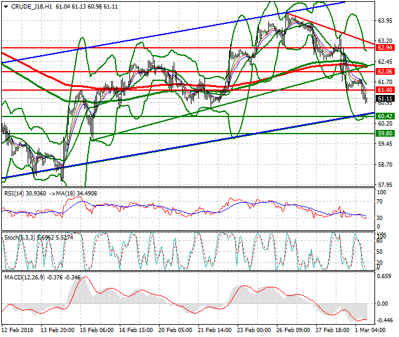Click the RSI(14) 30.9360 indicator label
Screen dimensions: 399x337
pyautogui.click(x=25, y=194)
